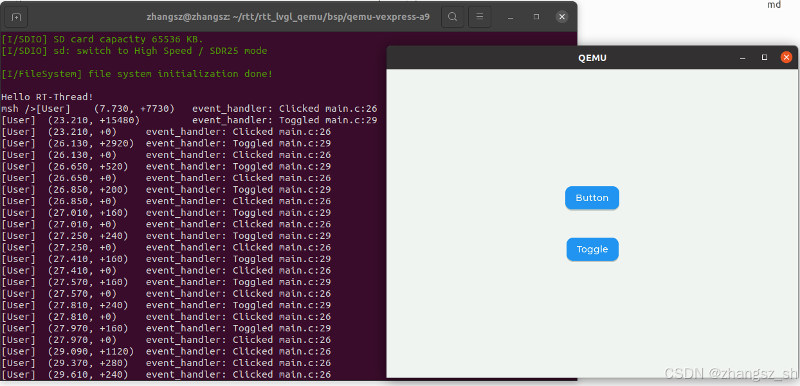Click the blue "Toggle" button in QEMU

(x=592, y=249)
